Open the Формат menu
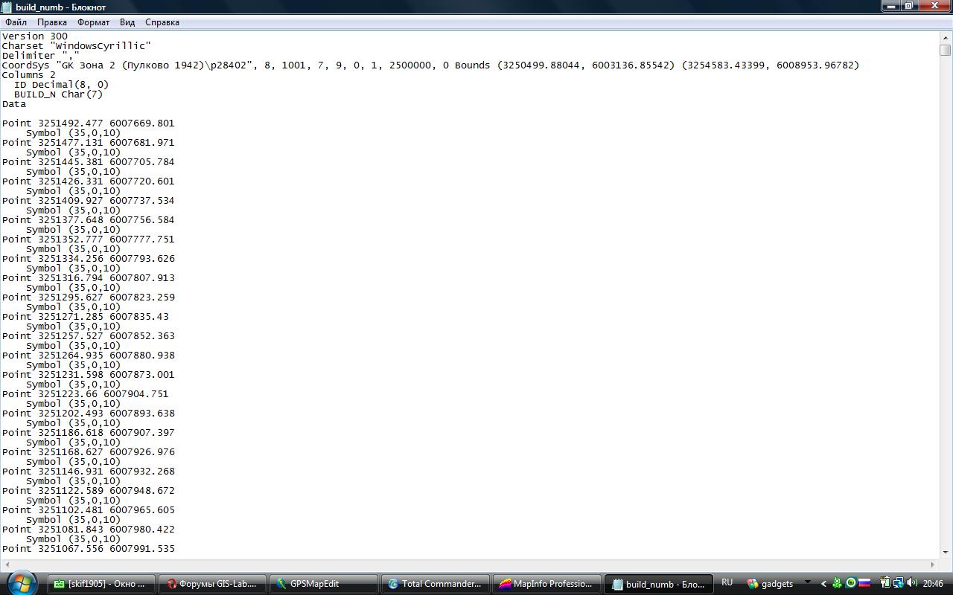953x595 pixels. pyautogui.click(x=93, y=22)
